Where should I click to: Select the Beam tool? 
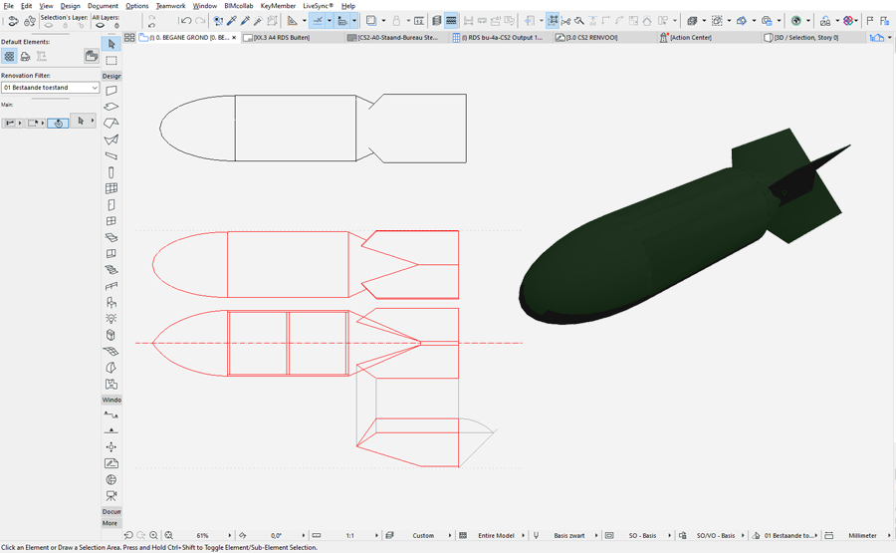tap(112, 155)
